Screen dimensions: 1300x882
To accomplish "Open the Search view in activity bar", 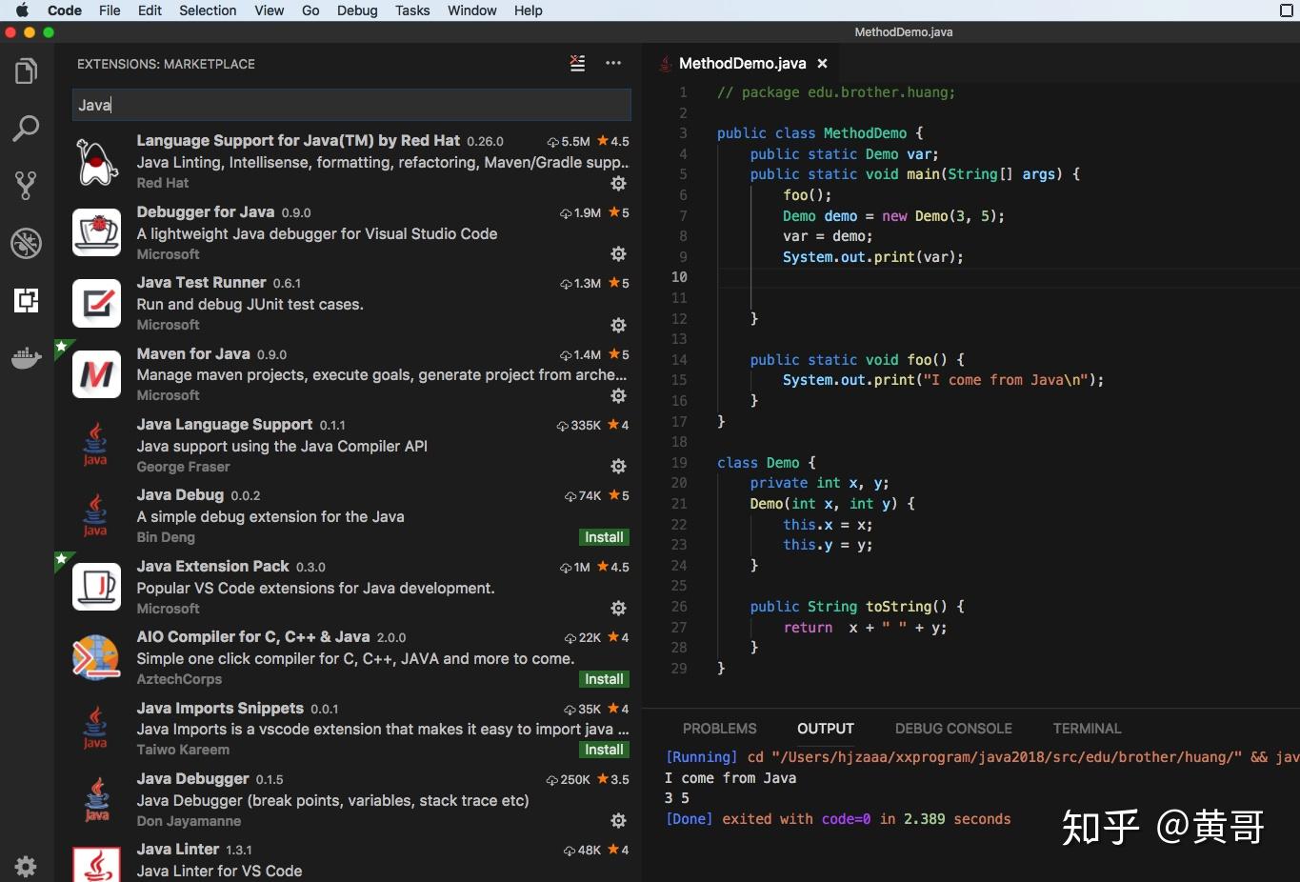I will pos(27,129).
